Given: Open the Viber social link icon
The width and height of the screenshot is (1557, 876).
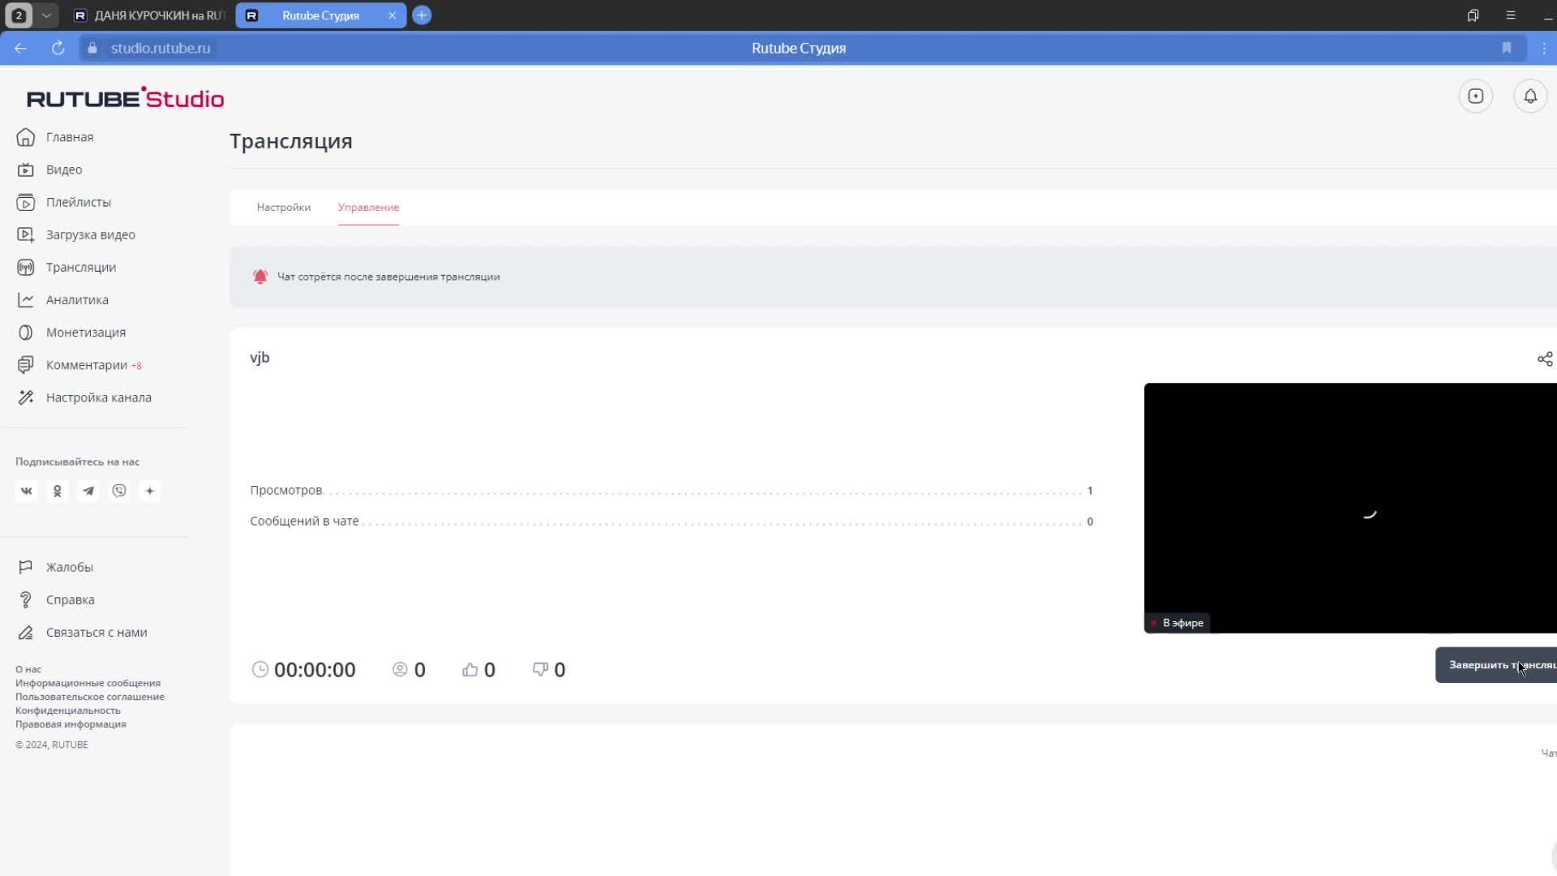Looking at the screenshot, I should point(119,491).
